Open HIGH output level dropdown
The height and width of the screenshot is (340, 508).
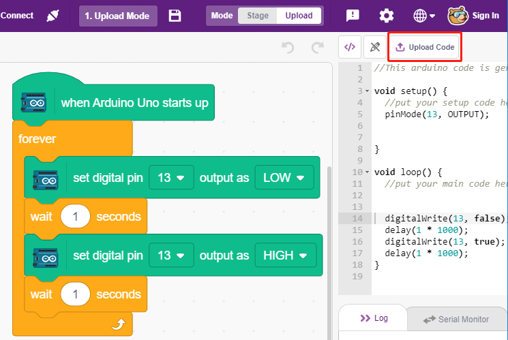coord(286,255)
